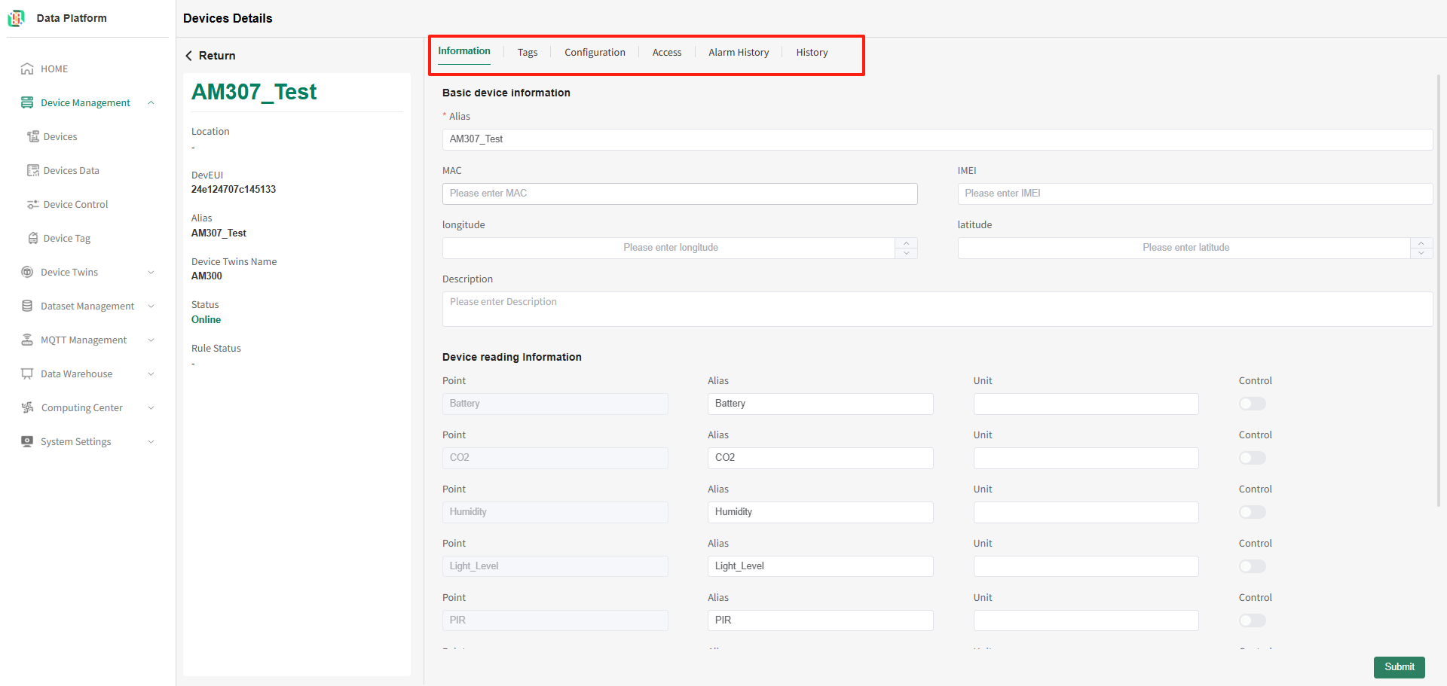1447x686 pixels.
Task: Click the green Submit button
Action: tap(1399, 667)
